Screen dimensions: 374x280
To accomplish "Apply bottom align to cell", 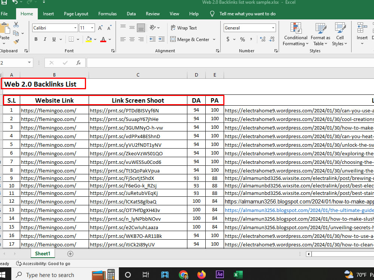I will tap(141, 28).
